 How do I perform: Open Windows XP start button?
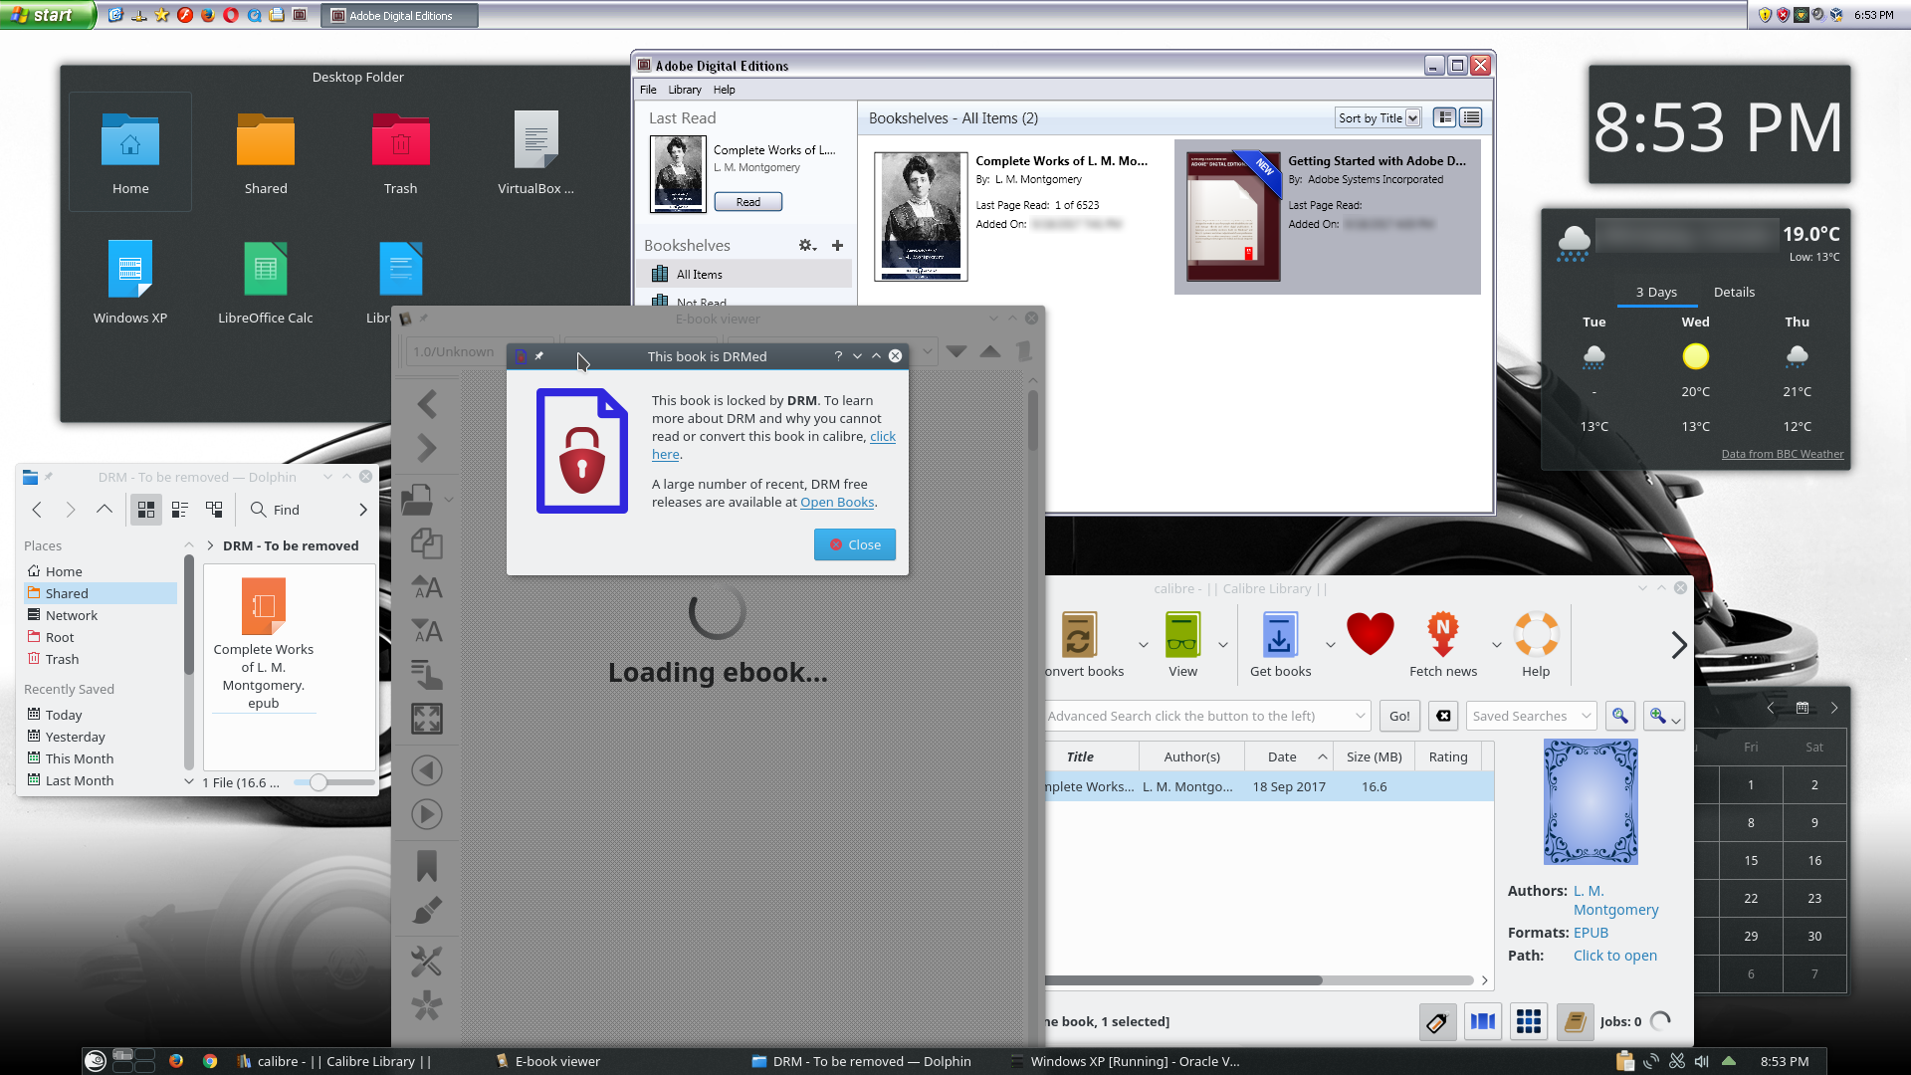point(47,15)
